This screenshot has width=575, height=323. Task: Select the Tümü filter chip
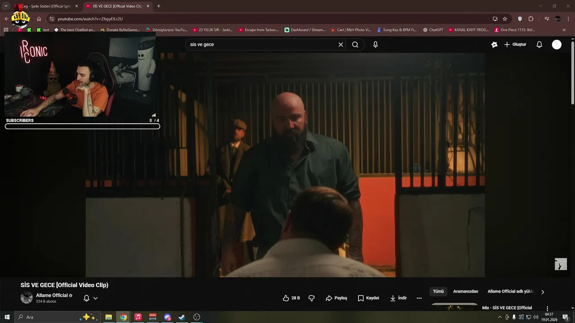click(438, 292)
